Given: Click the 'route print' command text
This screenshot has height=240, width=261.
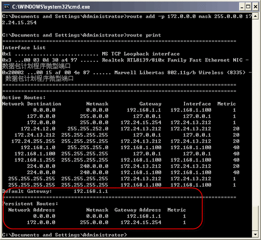Looking at the screenshot, I should (144, 35).
